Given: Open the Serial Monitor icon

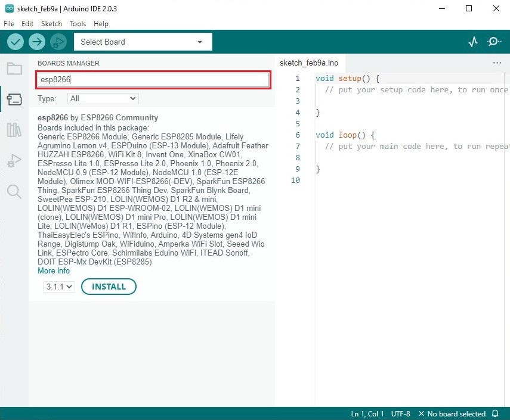Looking at the screenshot, I should coord(494,42).
